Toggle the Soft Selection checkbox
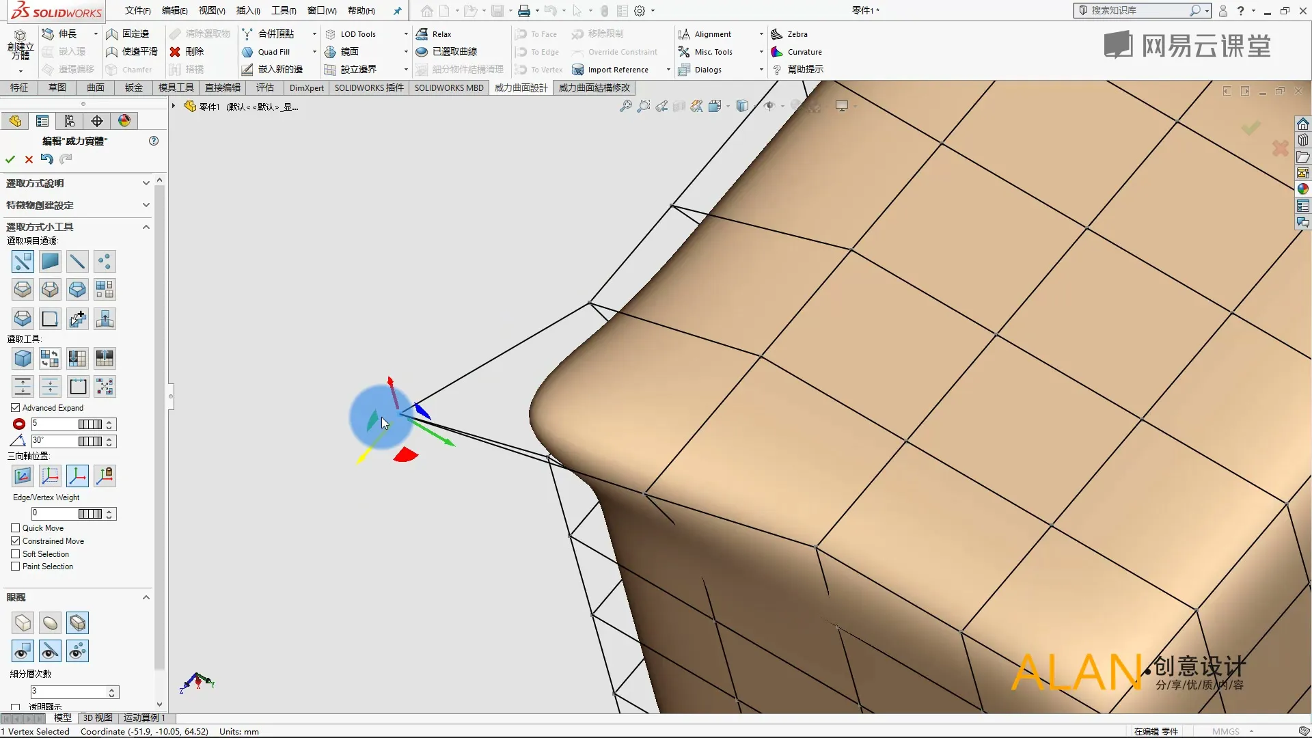The width and height of the screenshot is (1312, 738). click(x=16, y=554)
